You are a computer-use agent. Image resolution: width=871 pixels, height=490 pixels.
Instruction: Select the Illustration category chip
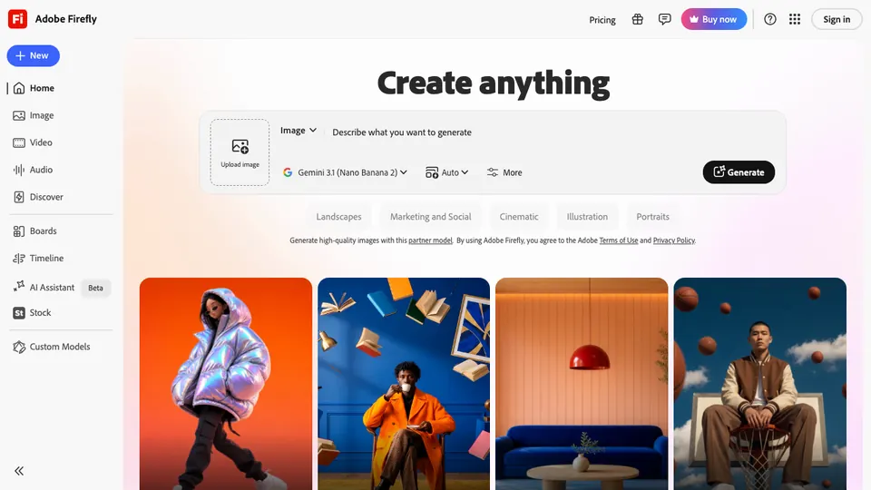[x=587, y=217]
